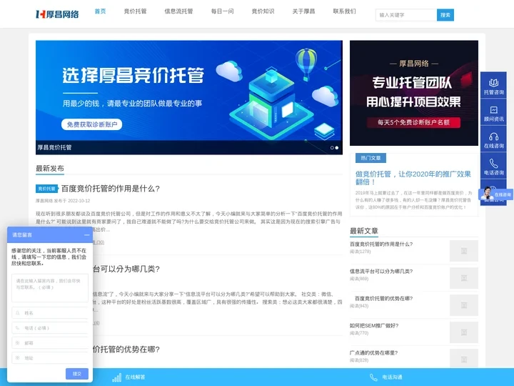Screen dimensions: 514x386
Task: Click the message content textarea in chat panel
Action: pyautogui.click(x=50, y=288)
